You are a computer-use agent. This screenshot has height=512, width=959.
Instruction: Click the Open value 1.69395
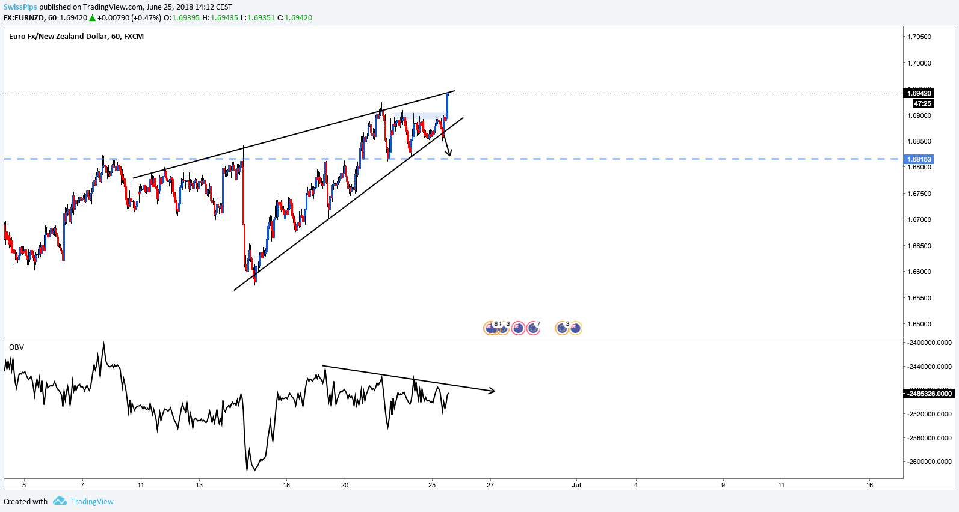(x=186, y=18)
